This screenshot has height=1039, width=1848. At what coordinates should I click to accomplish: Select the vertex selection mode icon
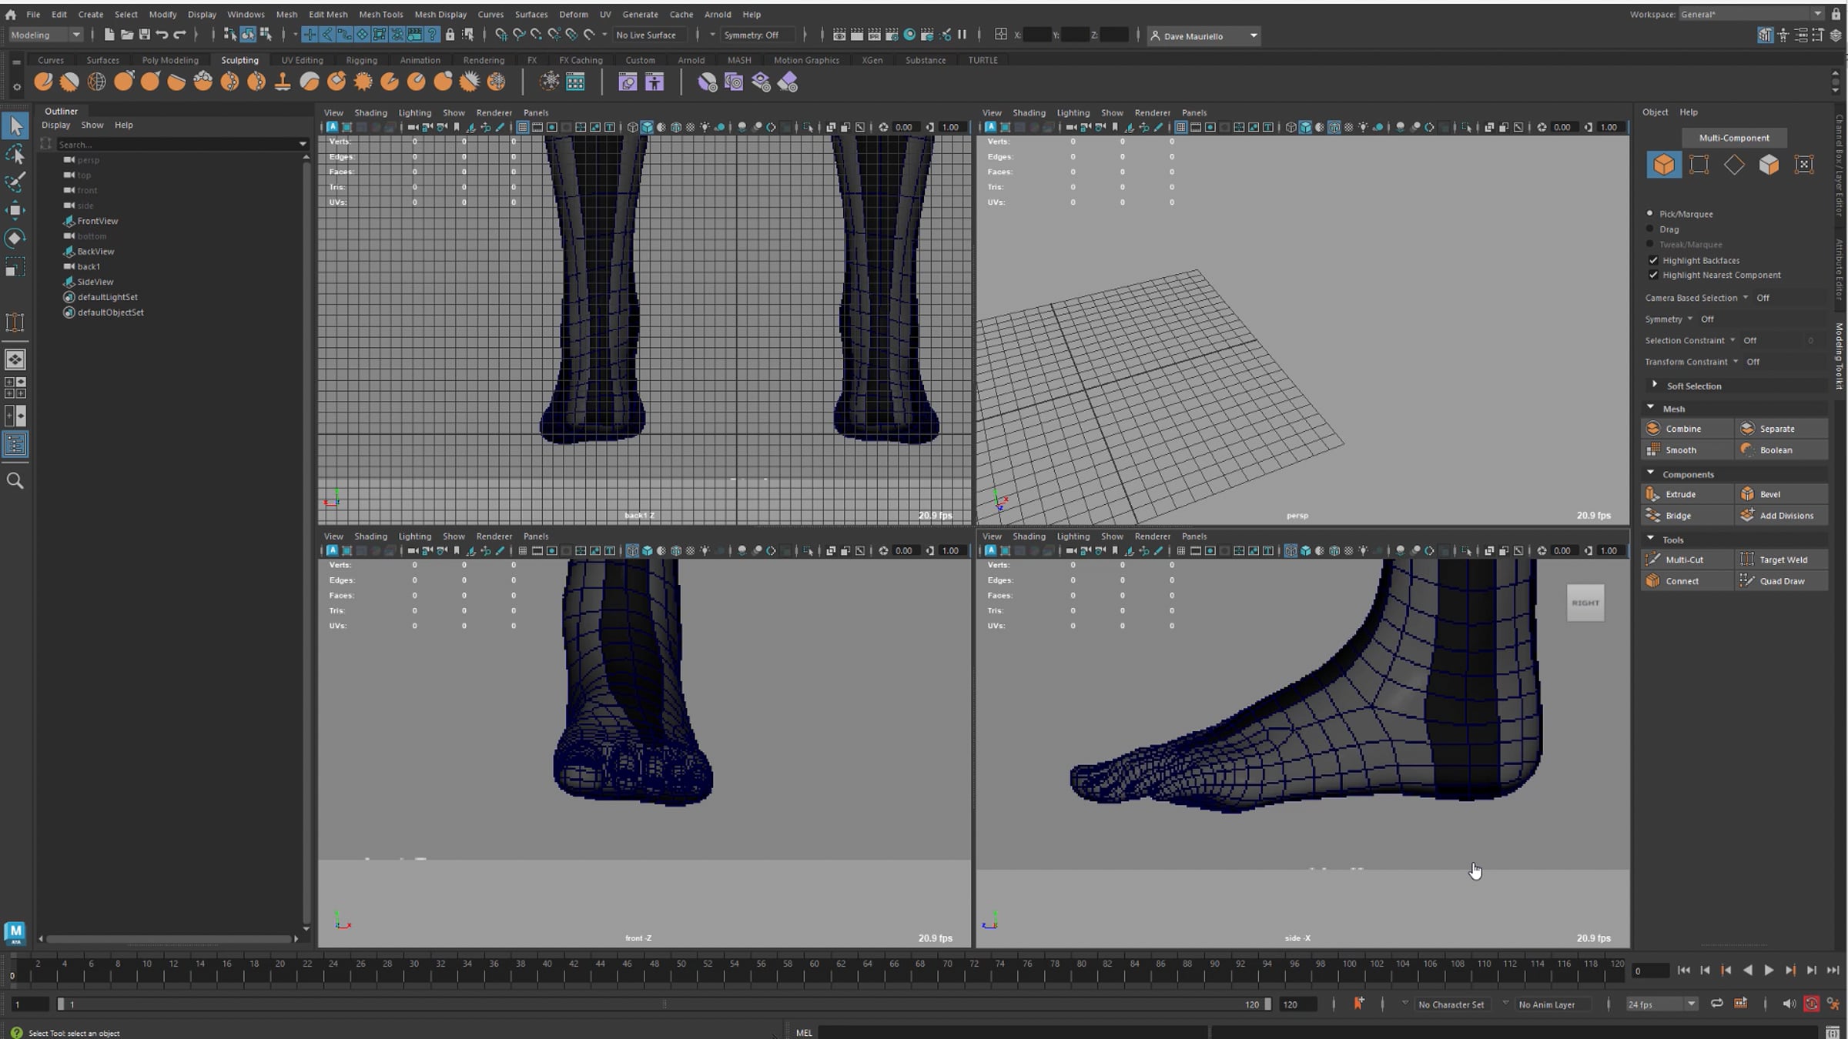point(1699,165)
